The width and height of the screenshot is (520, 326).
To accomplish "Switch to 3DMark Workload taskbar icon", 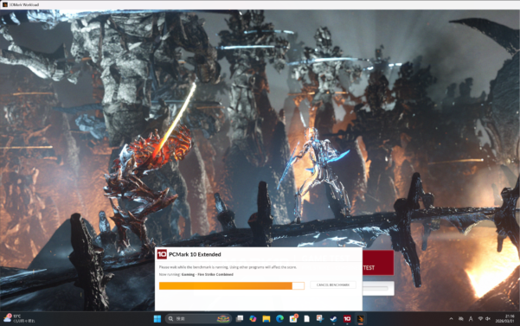I will coord(361,319).
